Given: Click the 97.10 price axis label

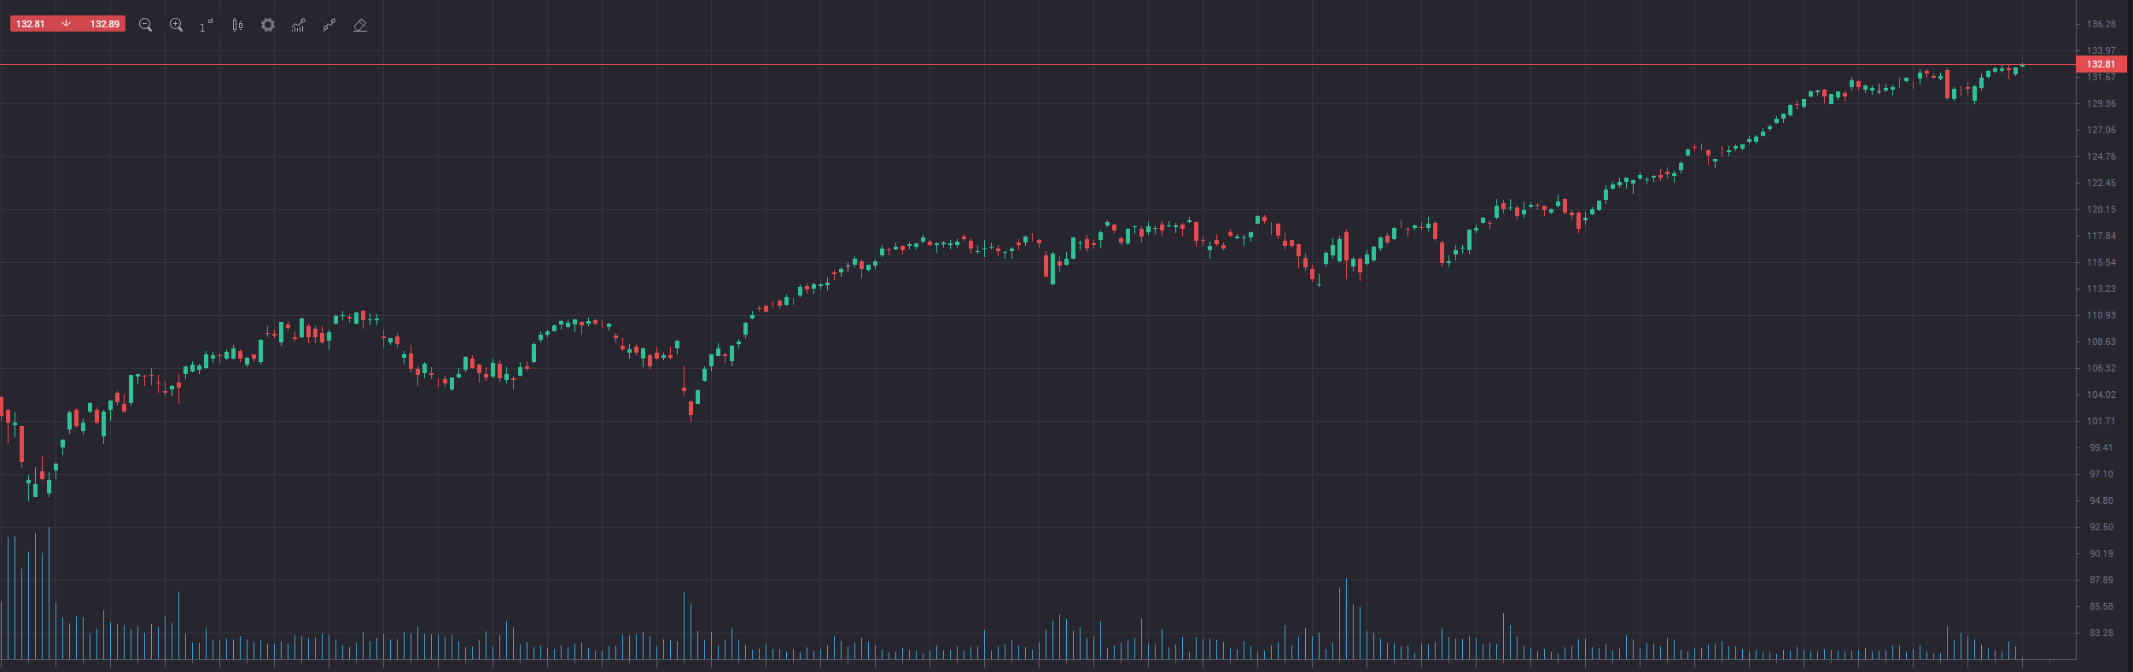Looking at the screenshot, I should (2101, 474).
